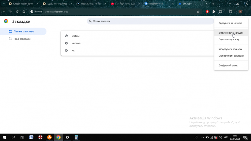This screenshot has width=251, height=141.
Task: Choose Додати нову закладку
Action: [x=231, y=33]
